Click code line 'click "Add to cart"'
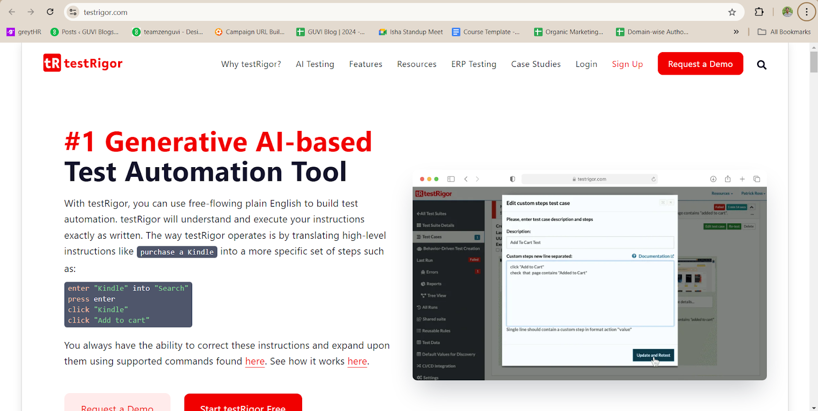Image resolution: width=818 pixels, height=411 pixels. pos(109,321)
